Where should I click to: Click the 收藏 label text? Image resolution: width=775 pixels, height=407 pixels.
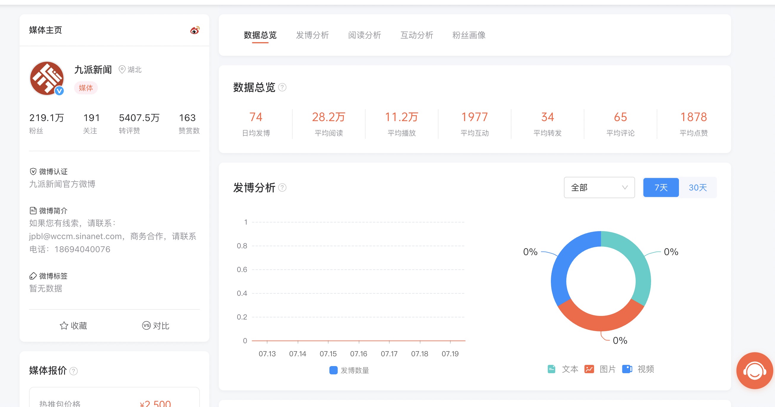(79, 326)
